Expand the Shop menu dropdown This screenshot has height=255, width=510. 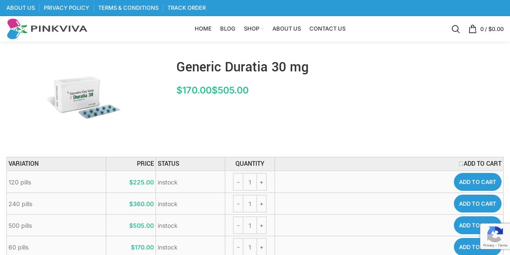pos(254,29)
